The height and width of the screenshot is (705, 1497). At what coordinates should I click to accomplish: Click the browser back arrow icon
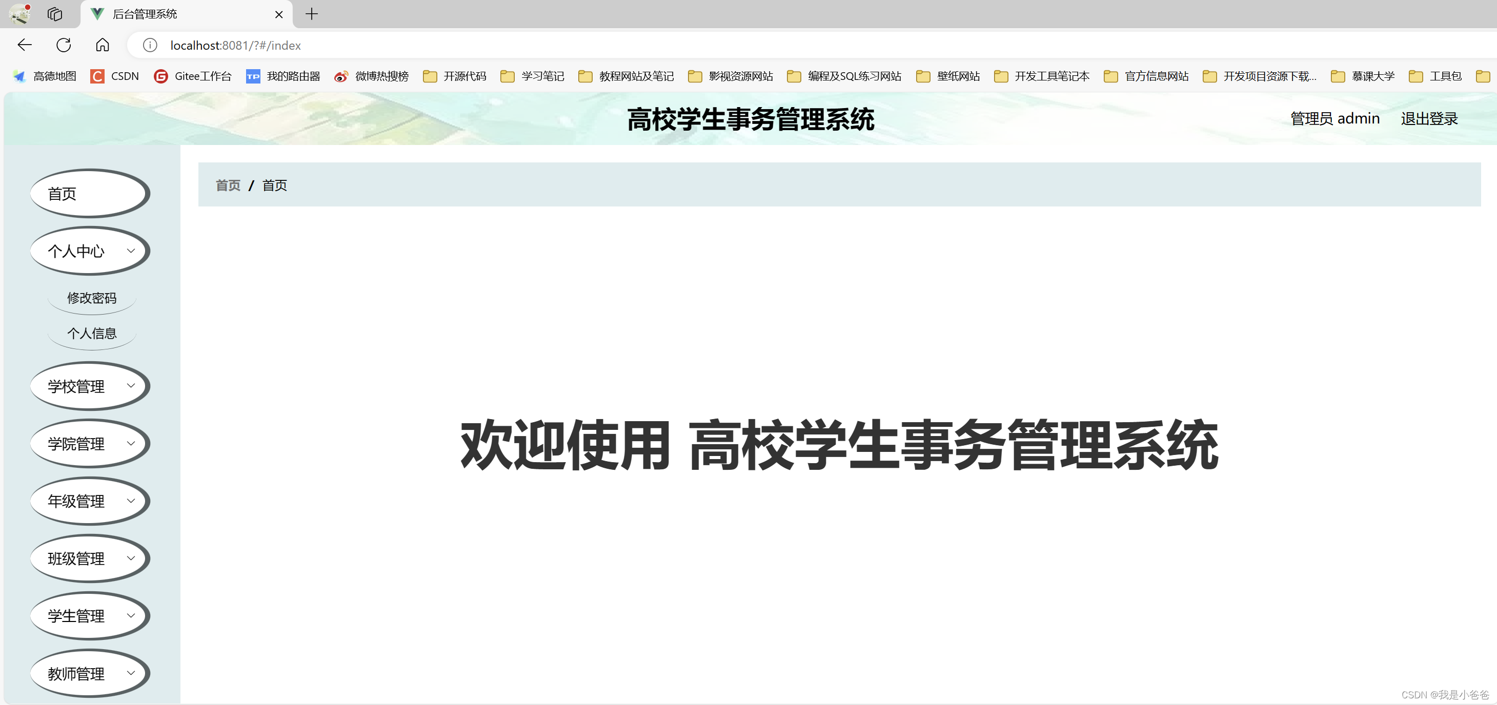point(25,45)
